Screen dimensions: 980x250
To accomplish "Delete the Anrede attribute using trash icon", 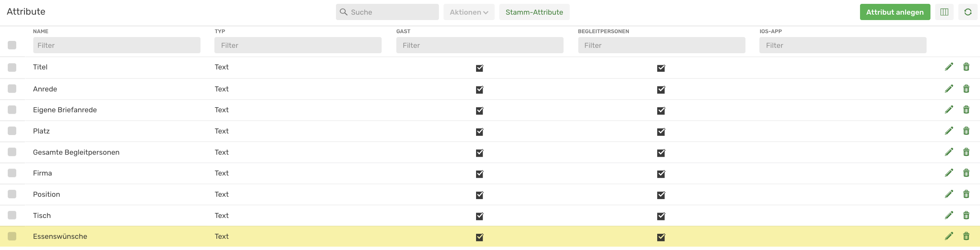I will 966,89.
